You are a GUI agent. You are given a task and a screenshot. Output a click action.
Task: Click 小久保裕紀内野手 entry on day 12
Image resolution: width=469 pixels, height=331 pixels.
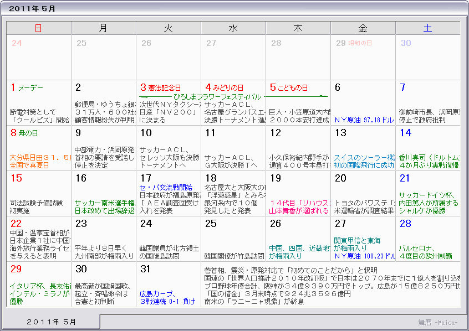(x=299, y=161)
